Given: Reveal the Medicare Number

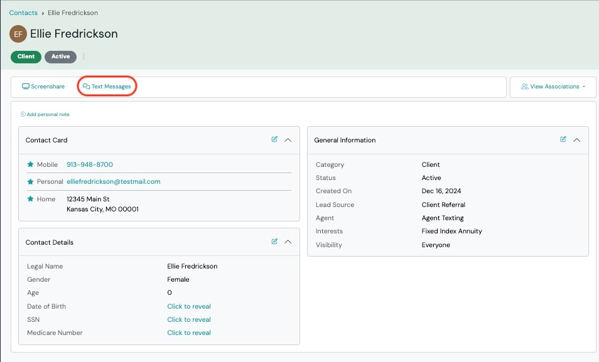Looking at the screenshot, I should click(189, 333).
